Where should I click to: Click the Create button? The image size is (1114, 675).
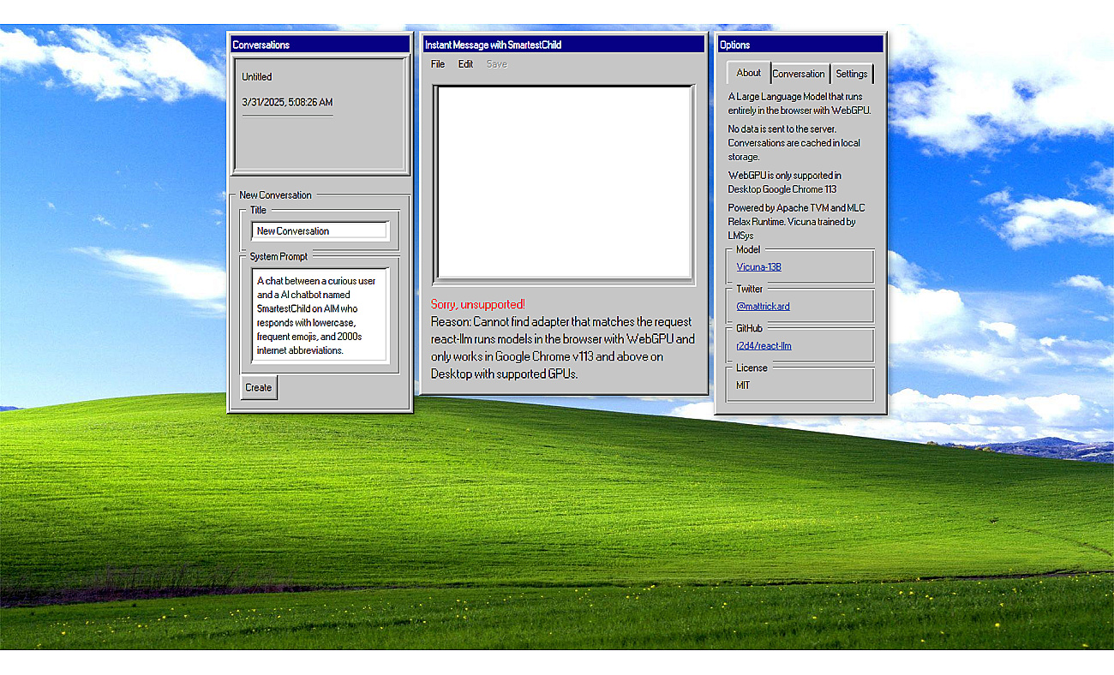[259, 387]
